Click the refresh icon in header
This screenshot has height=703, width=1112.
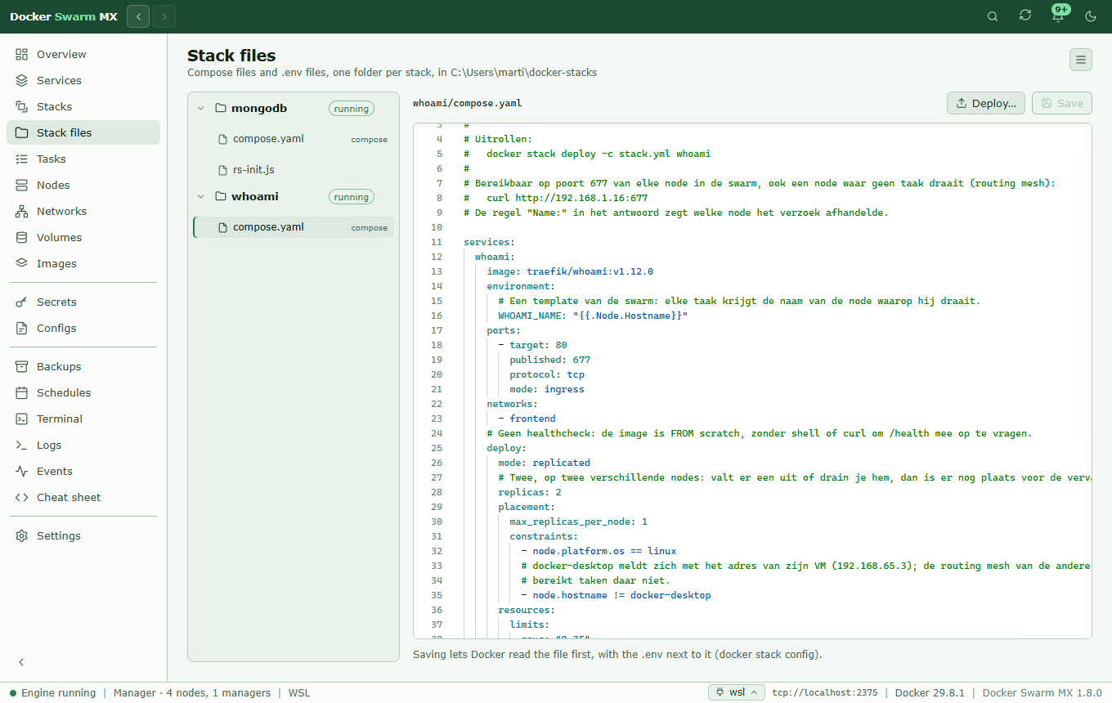pyautogui.click(x=1025, y=16)
